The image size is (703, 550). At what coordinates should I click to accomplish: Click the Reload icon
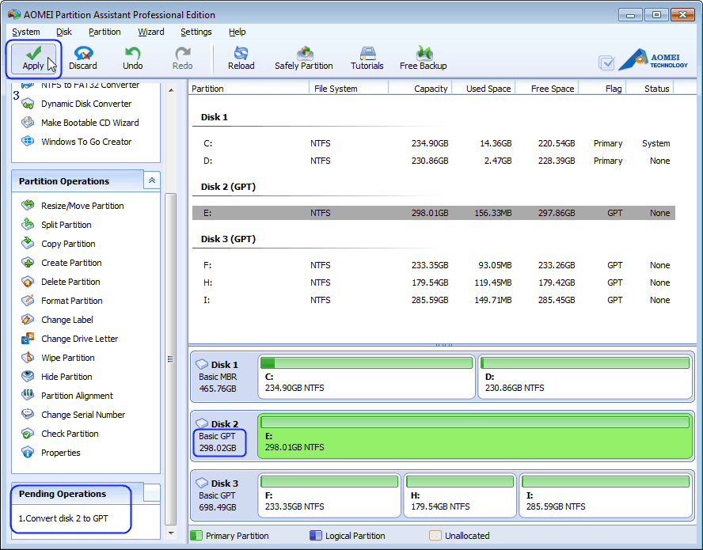pyautogui.click(x=241, y=55)
